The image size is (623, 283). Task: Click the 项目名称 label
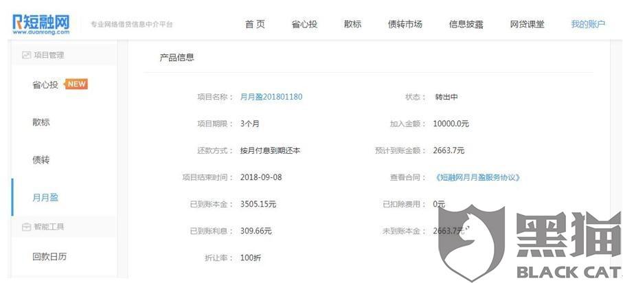point(215,97)
